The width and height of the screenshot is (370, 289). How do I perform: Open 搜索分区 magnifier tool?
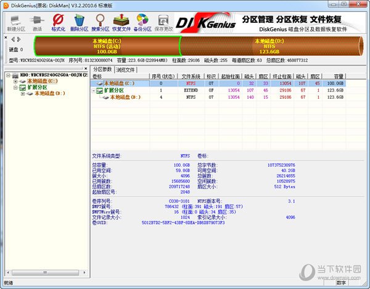pos(101,23)
